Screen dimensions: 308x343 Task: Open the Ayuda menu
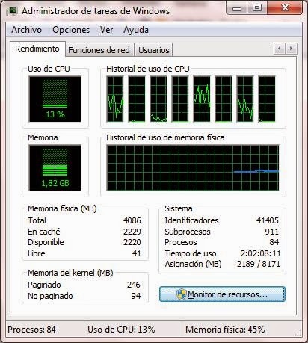point(136,30)
